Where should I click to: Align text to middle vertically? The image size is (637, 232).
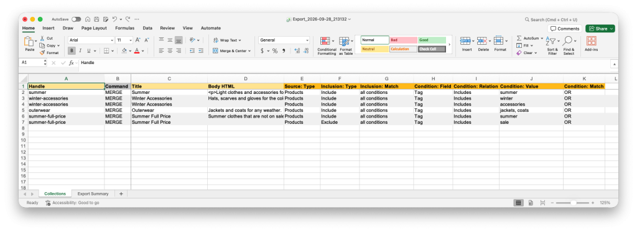(170, 40)
